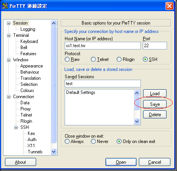Open the Auth settings
Image resolution: width=177 pixels, height=171 pixels.
tap(32, 140)
